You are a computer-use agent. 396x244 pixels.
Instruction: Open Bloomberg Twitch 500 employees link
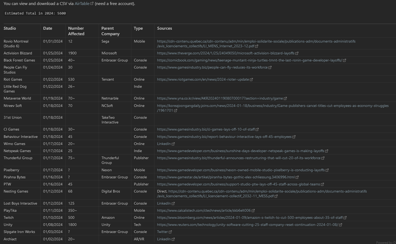click(250, 217)
